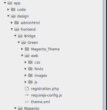Click the sidebar vertical scrollbar
The height and width of the screenshot is (110, 107).
[x=104, y=55]
